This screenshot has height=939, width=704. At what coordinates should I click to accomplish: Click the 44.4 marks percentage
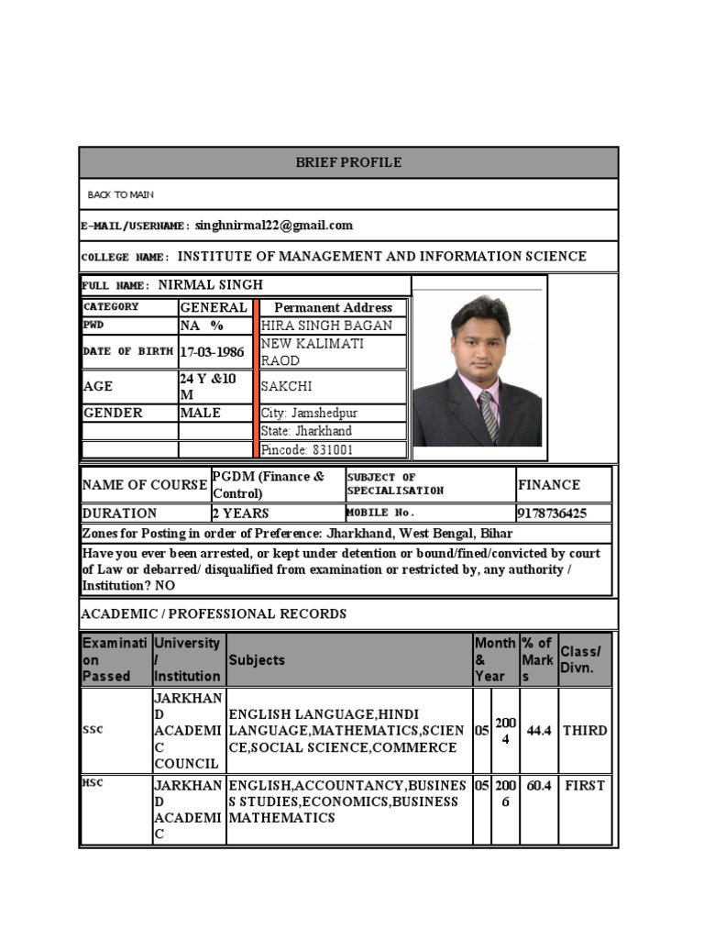[539, 730]
